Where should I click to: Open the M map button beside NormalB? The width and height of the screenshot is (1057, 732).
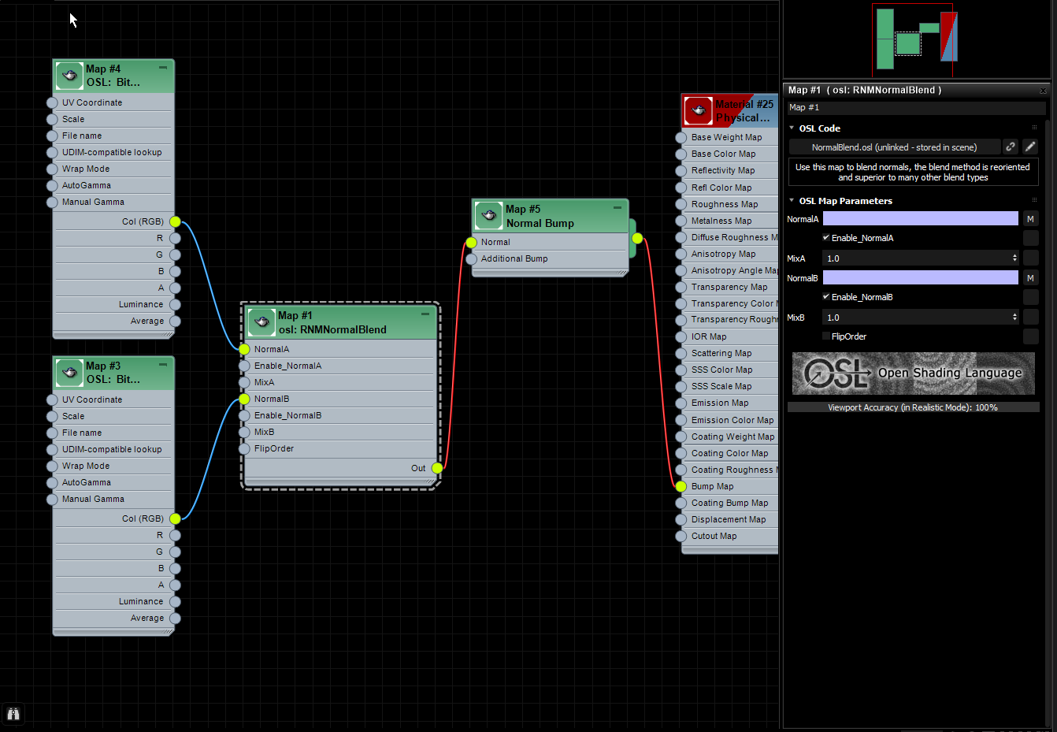point(1030,277)
